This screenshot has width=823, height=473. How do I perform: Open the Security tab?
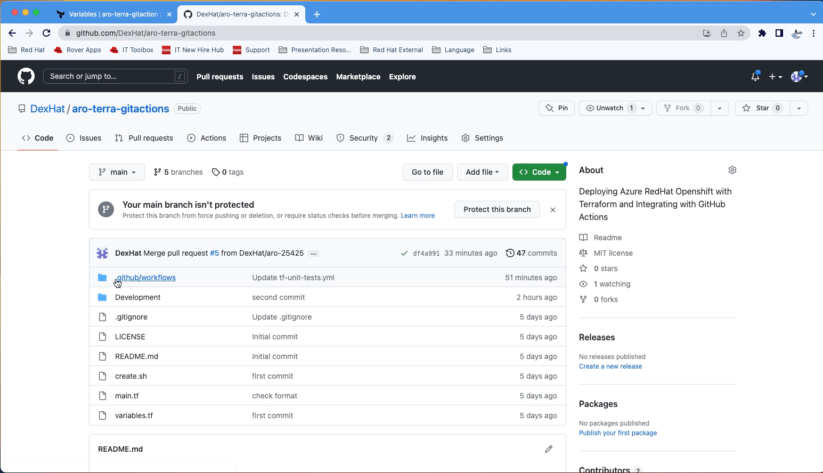tap(365, 138)
